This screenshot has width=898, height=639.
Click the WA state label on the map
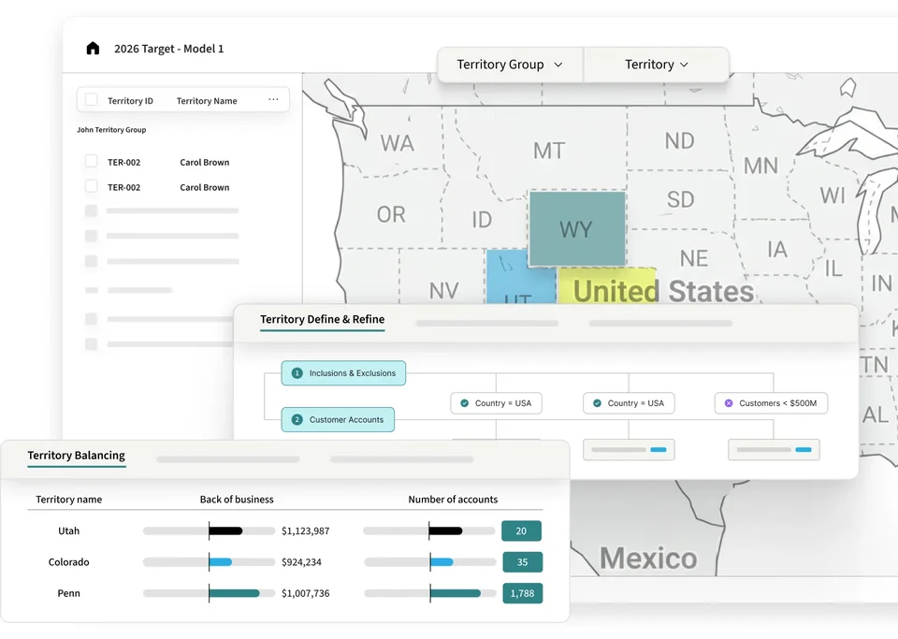[x=397, y=143]
